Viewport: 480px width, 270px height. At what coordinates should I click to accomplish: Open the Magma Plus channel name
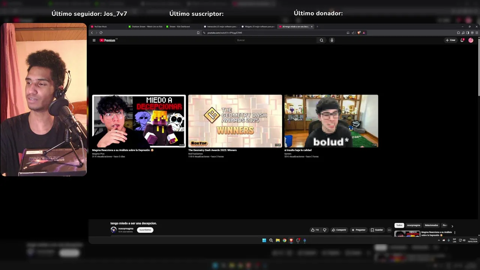98,154
